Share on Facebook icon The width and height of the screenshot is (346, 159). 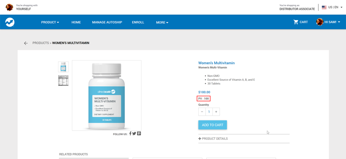coord(130,133)
